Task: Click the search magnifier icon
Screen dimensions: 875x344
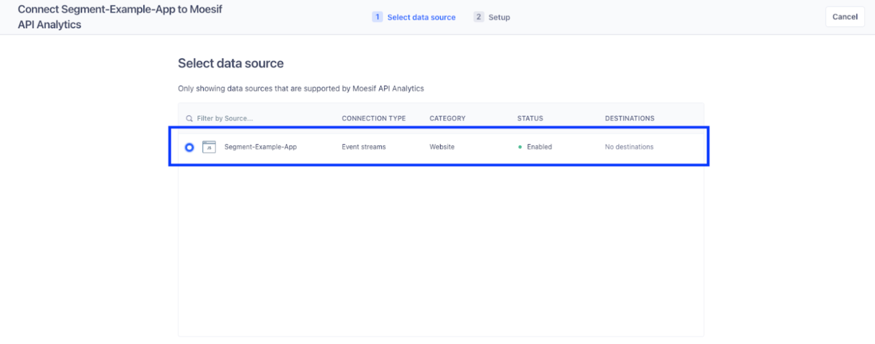Action: 189,119
